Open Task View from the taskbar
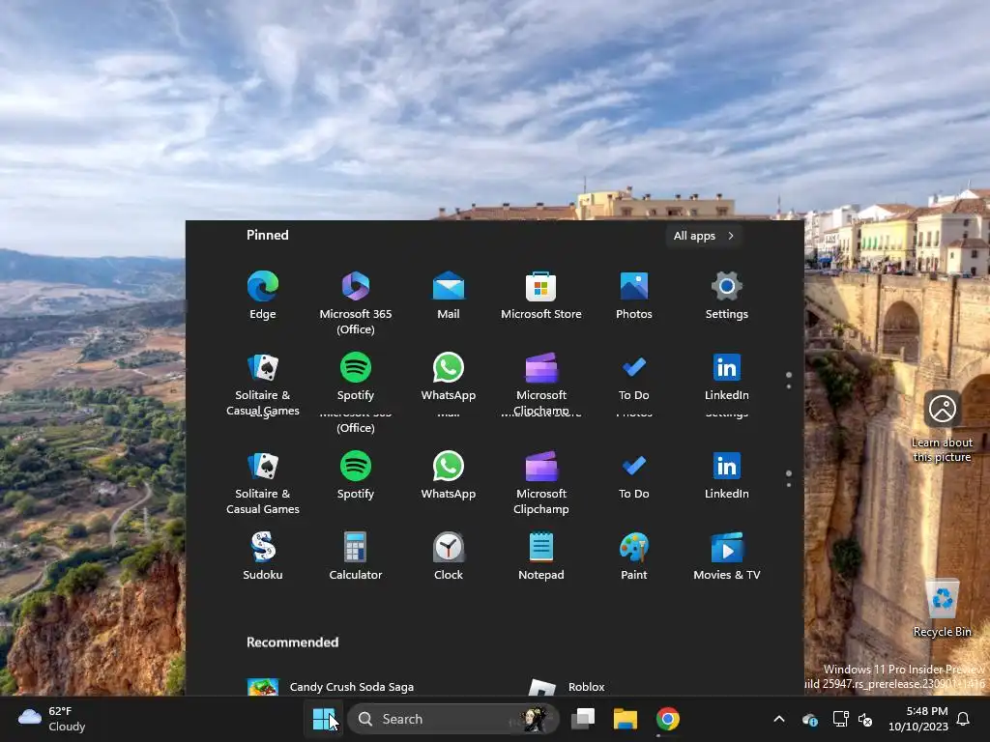990x742 pixels. [583, 719]
